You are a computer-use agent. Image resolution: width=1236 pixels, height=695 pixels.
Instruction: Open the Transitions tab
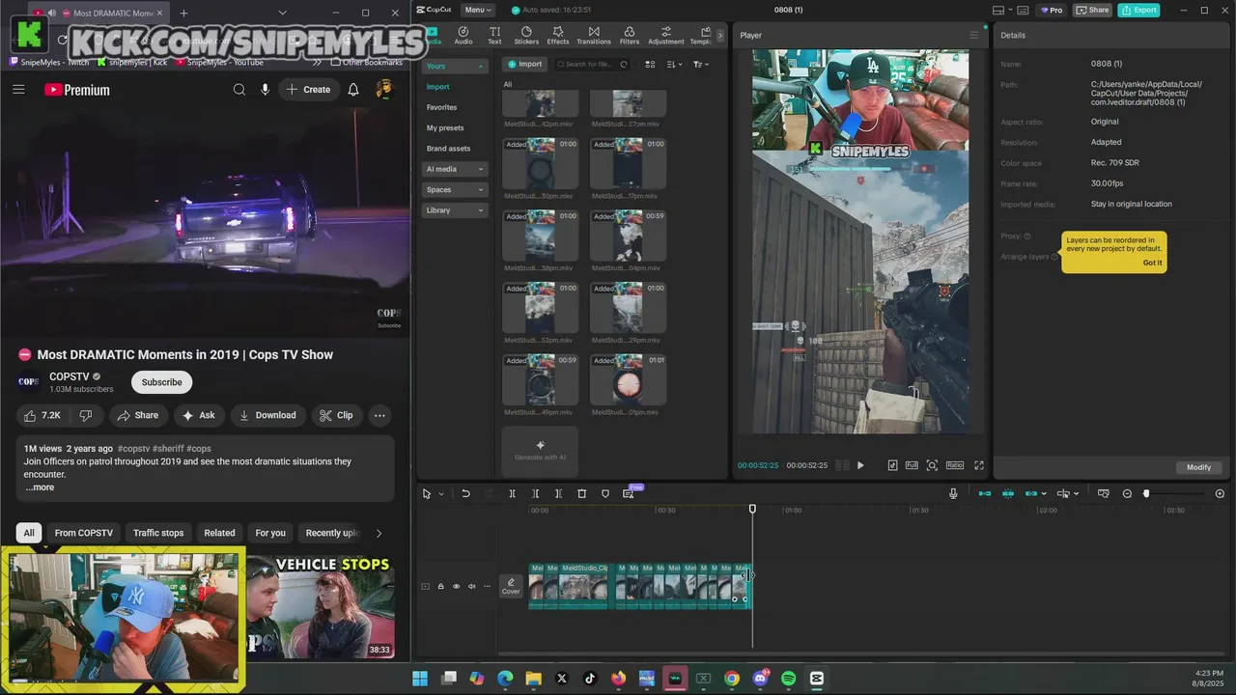coord(594,36)
